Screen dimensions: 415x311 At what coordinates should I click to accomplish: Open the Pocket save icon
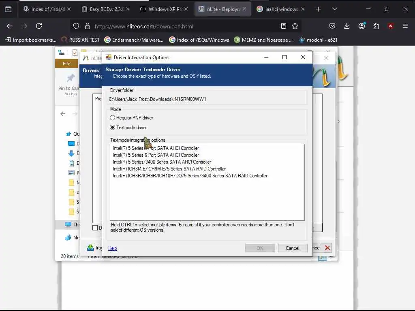tap(332, 26)
